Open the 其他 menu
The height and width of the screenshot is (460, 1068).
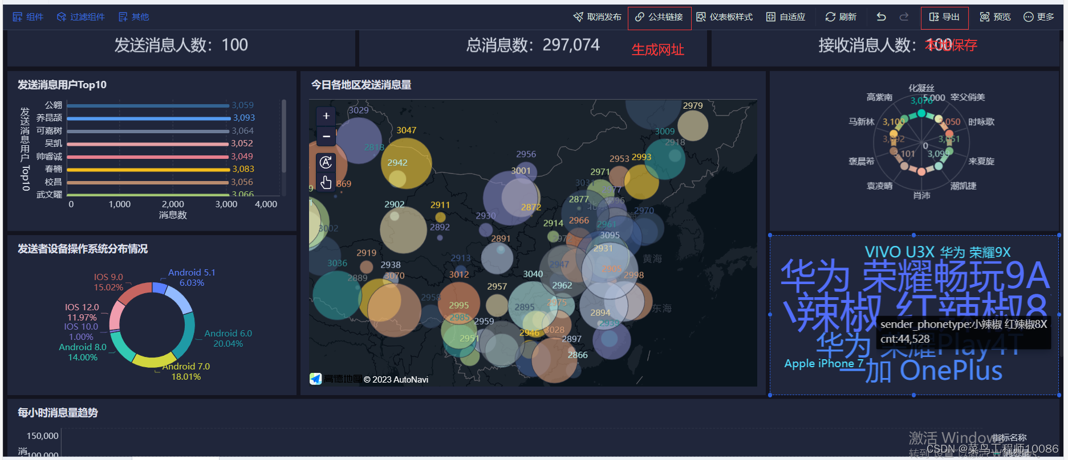[x=133, y=17]
